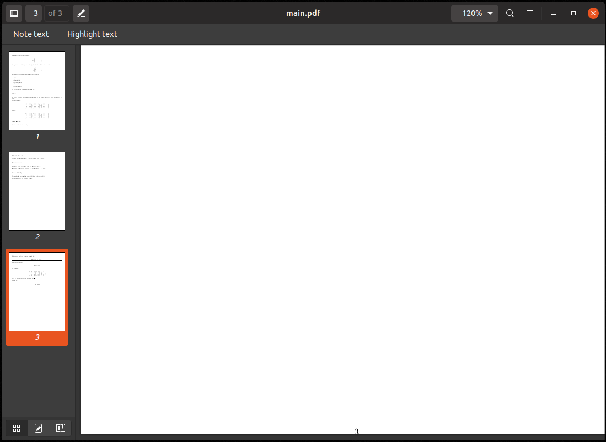Select the highlighted page 3 thumbnail

[x=37, y=291]
